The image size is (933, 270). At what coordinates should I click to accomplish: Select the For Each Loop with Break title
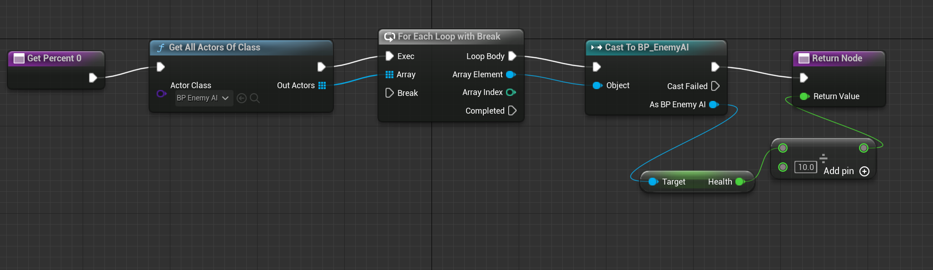click(449, 36)
